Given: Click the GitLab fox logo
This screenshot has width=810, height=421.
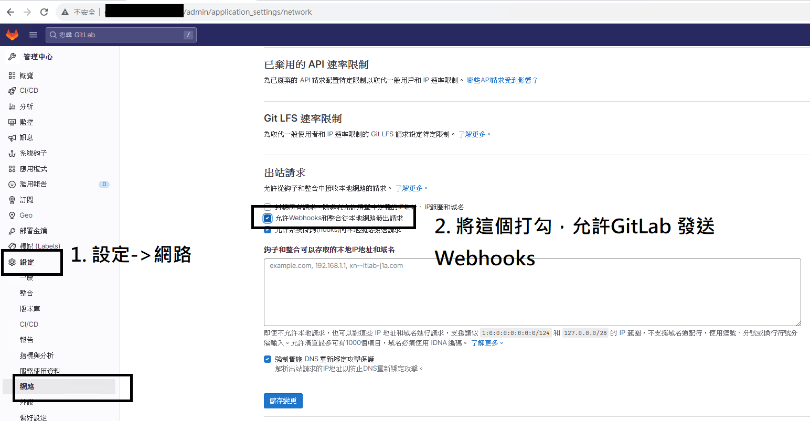Looking at the screenshot, I should point(12,35).
